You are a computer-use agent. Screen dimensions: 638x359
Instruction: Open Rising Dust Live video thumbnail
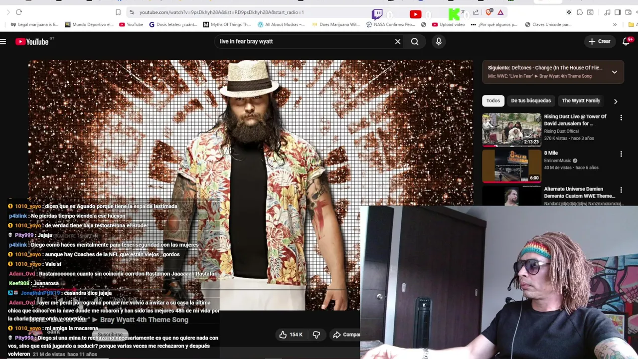pyautogui.click(x=511, y=130)
